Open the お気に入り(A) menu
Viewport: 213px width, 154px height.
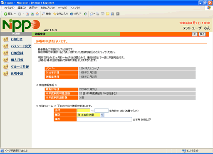pyautogui.click(x=47, y=8)
